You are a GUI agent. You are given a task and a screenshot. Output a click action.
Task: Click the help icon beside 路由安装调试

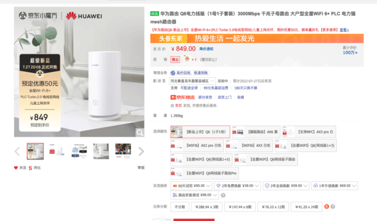point(223,195)
